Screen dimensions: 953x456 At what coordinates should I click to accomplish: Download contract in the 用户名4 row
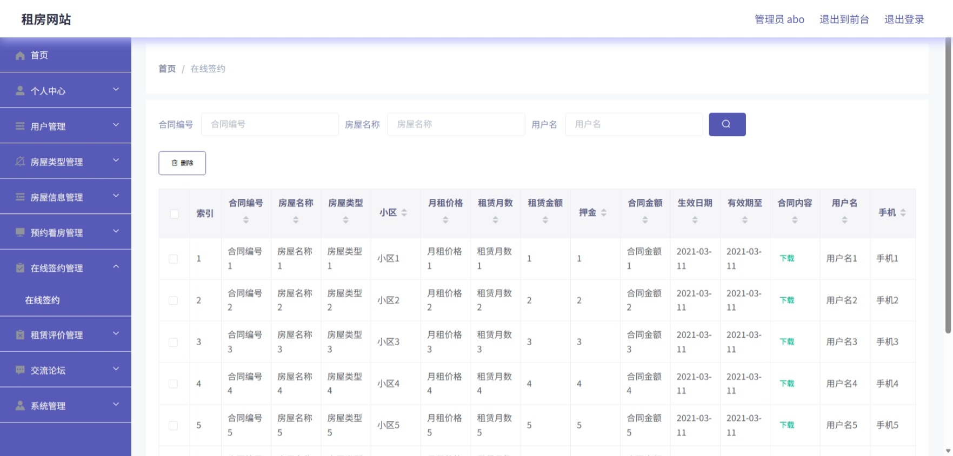[787, 383]
